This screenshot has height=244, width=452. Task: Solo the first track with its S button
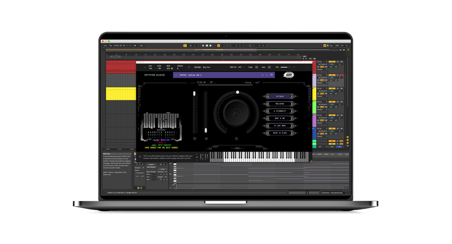coord(338,62)
